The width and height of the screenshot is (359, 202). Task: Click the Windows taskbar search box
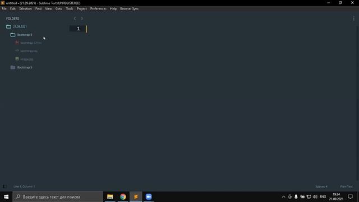click(58, 197)
